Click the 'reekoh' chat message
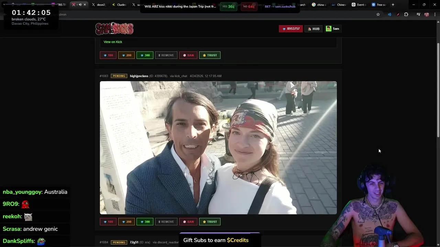 click(18, 216)
